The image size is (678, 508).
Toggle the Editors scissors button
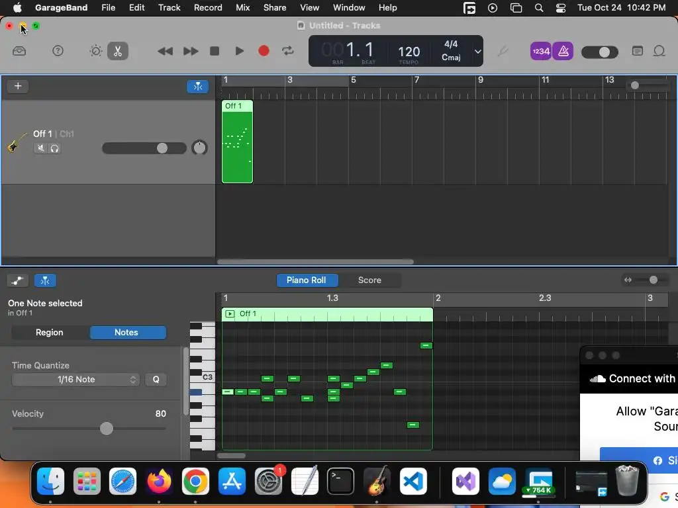[118, 51]
